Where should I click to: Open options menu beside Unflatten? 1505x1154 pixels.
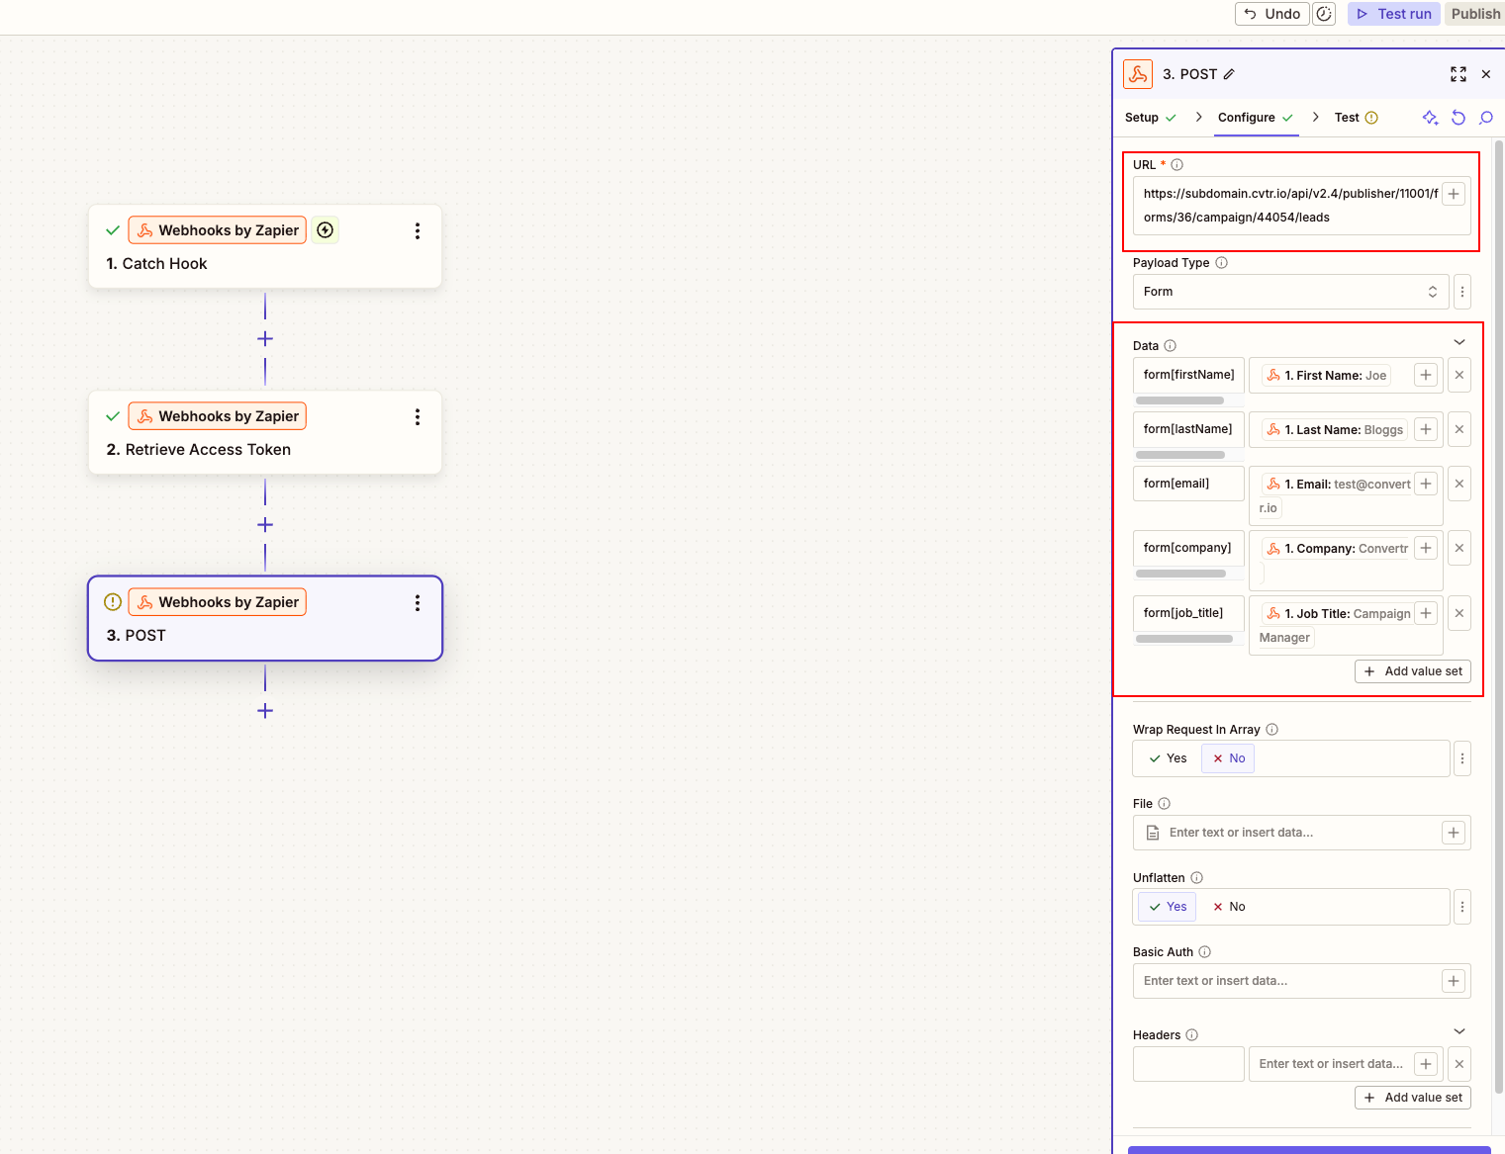click(1462, 907)
